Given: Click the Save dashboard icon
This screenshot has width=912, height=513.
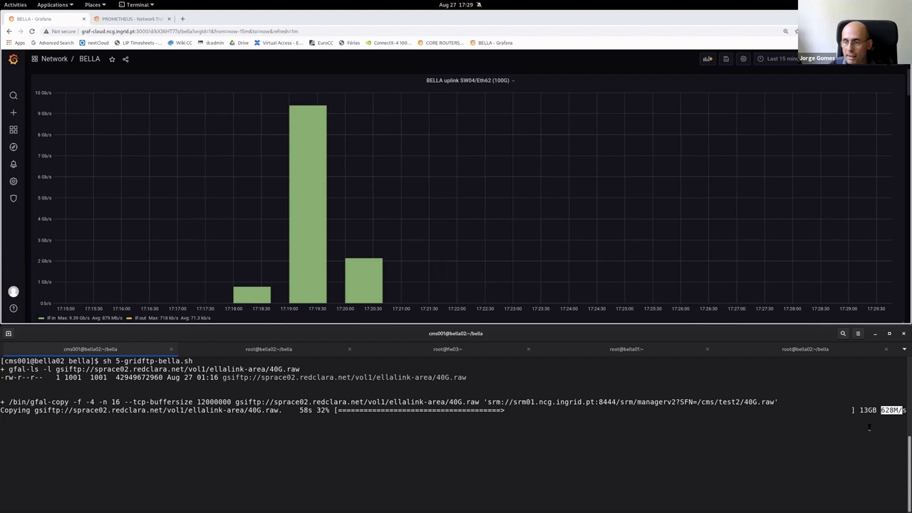Looking at the screenshot, I should [726, 59].
